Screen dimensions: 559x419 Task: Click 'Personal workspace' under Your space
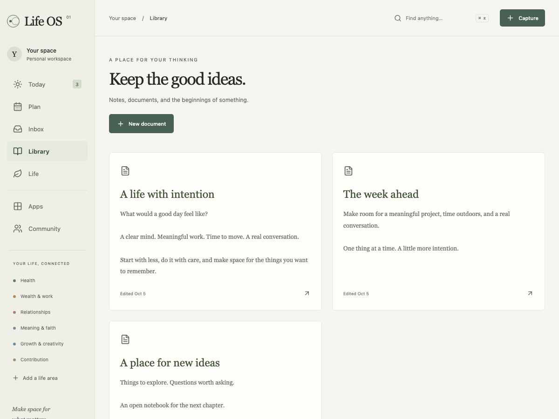click(49, 59)
